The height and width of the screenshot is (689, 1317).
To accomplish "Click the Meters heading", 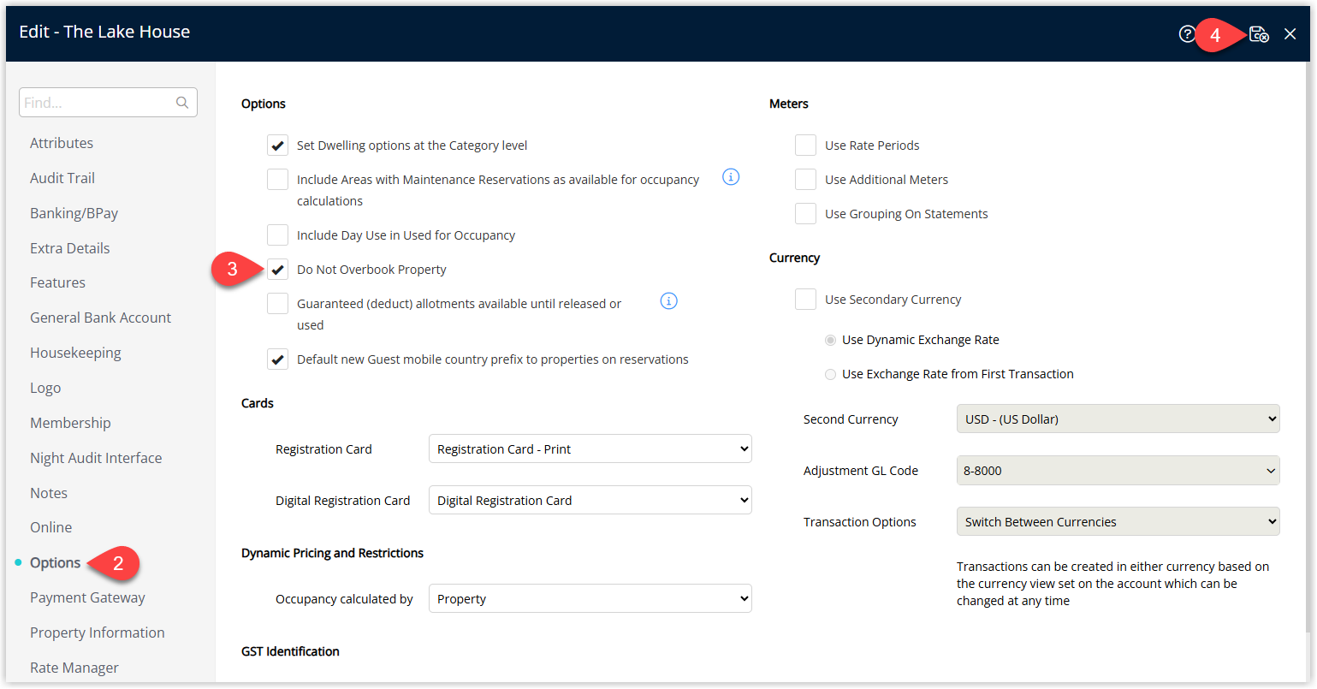I will (789, 104).
